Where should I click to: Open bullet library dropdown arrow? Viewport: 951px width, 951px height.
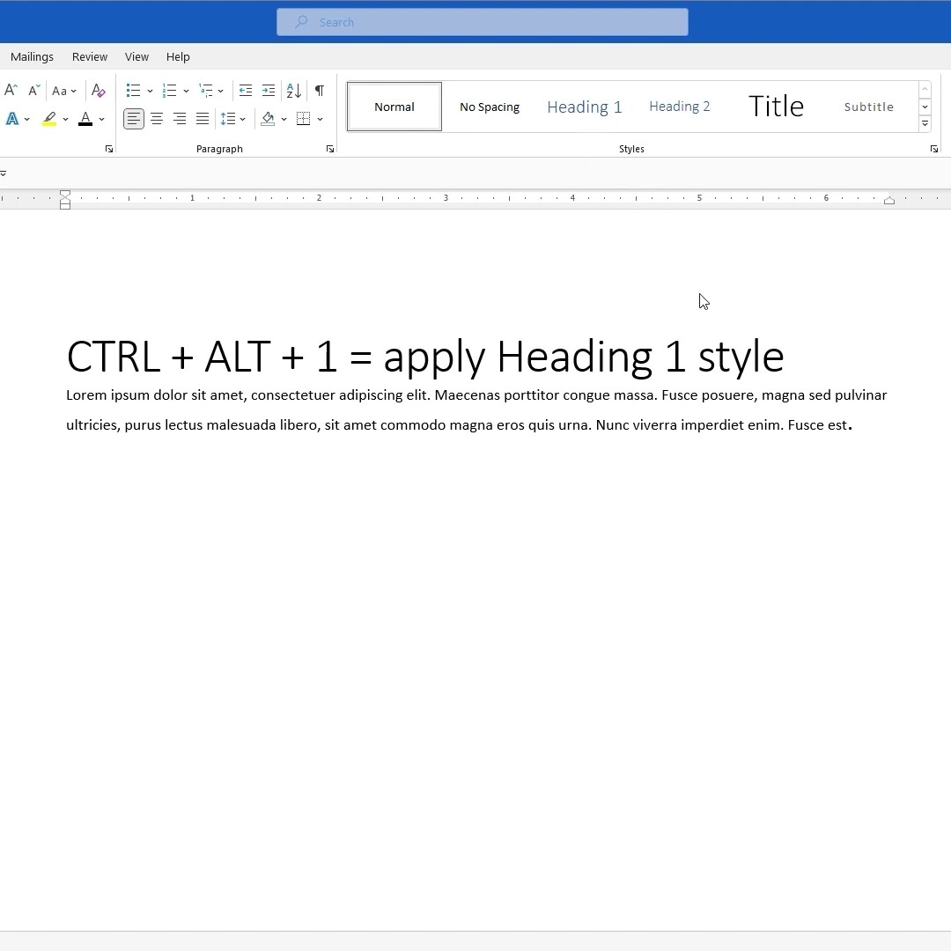pyautogui.click(x=150, y=91)
